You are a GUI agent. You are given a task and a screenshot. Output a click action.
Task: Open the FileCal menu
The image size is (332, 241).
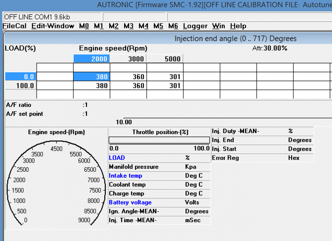[x=14, y=26]
